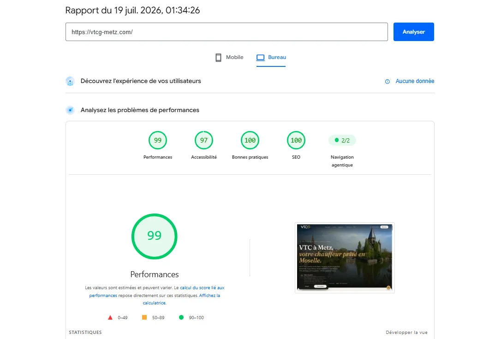495x339 pixels.
Task: Jump to the Accessibilité score gauge 97
Action: pos(204,140)
